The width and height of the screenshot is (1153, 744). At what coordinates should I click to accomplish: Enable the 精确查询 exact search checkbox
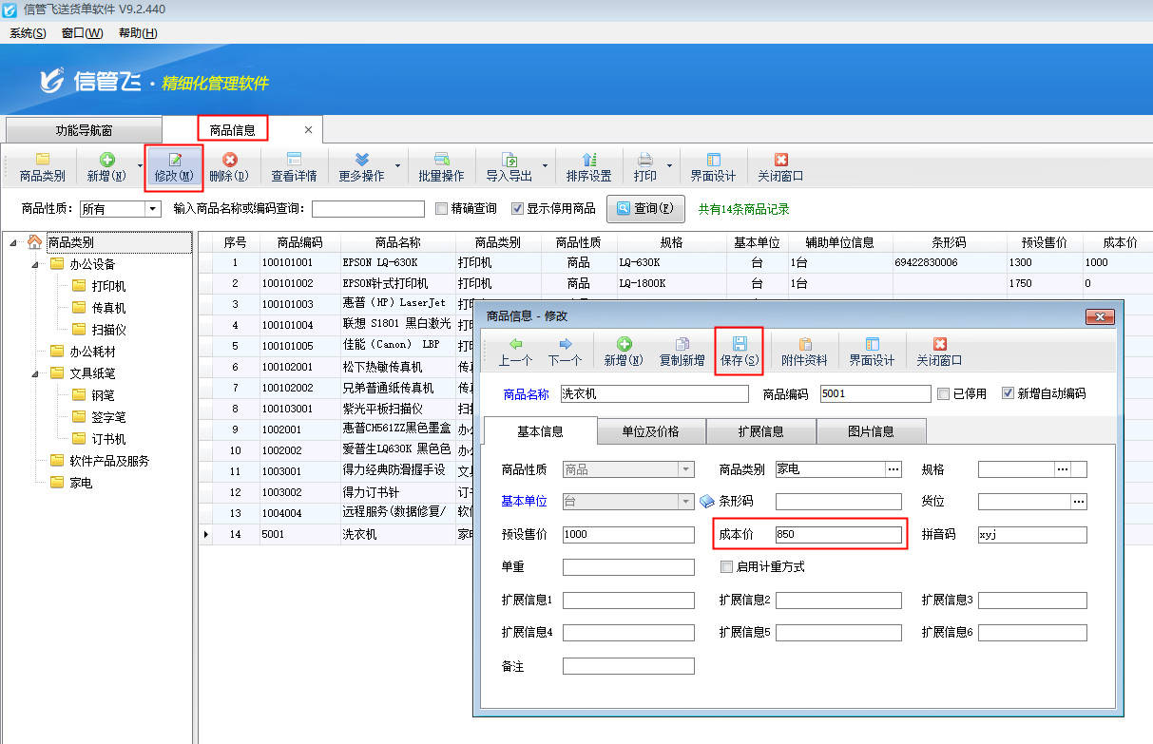441,209
